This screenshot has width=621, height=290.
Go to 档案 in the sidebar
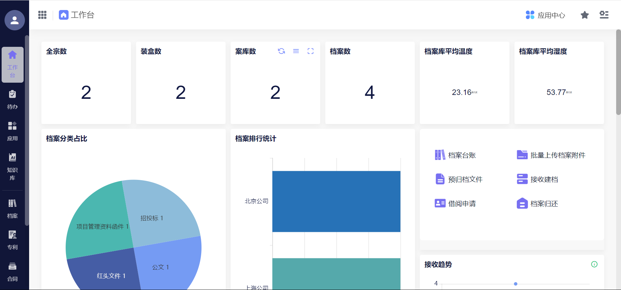[12, 209]
